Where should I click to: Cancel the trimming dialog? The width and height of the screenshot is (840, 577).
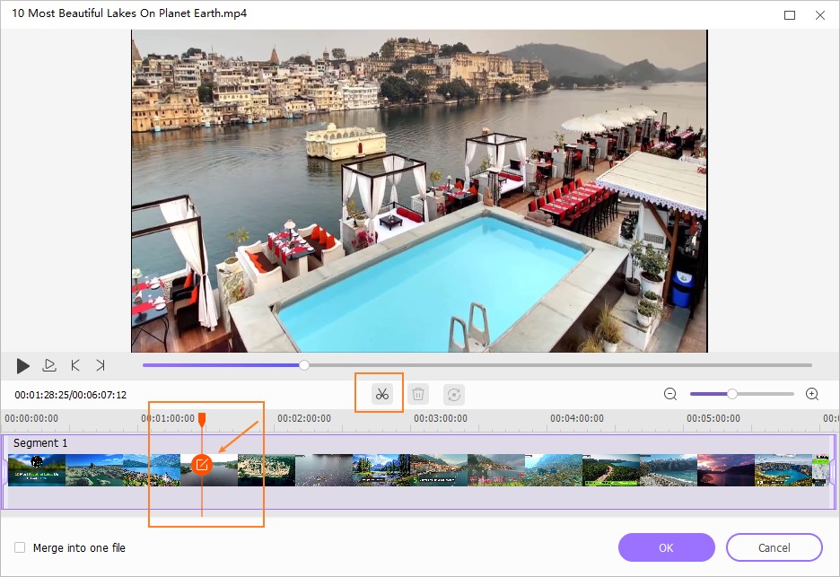774,547
